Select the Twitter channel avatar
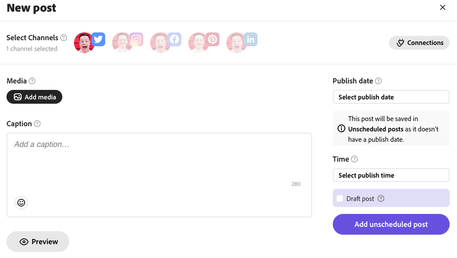Image resolution: width=457 pixels, height=258 pixels. 85,43
